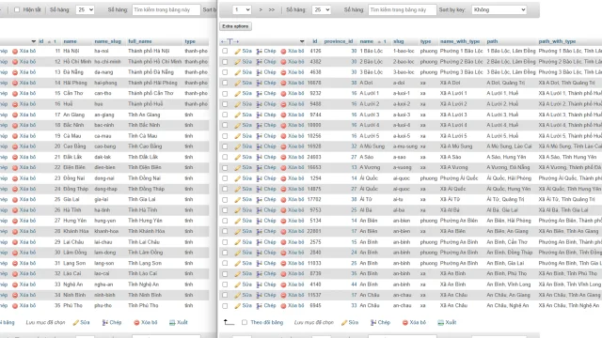
Task: Click delete icon for Lâm Đồng row
Action: (15, 253)
